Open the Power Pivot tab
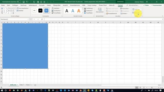 103,5
